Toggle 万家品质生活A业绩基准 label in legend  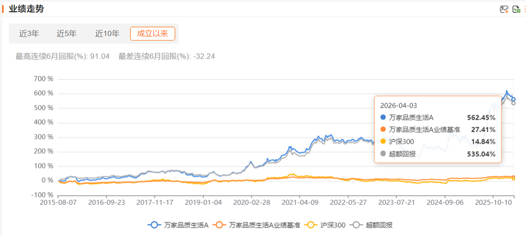(264, 225)
